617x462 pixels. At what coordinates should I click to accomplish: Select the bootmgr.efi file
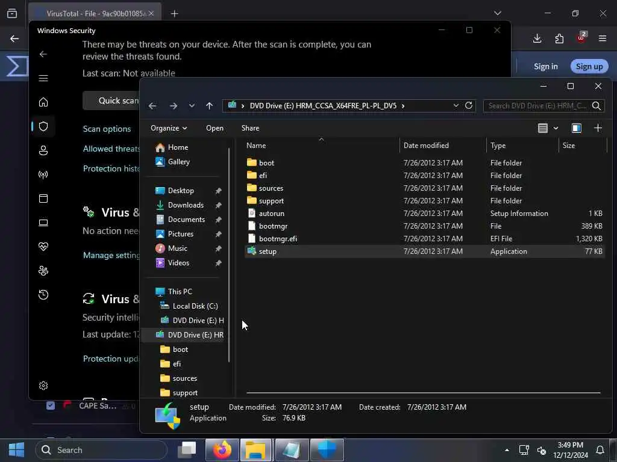(424, 238)
